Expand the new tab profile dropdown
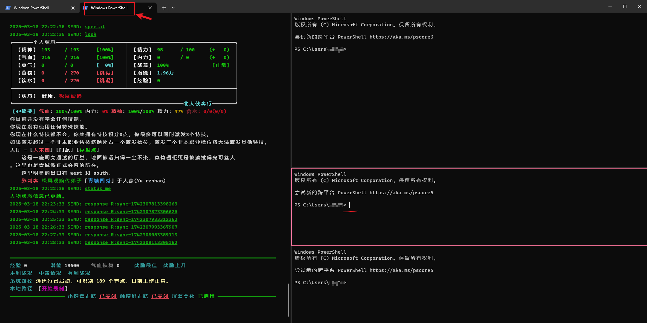Viewport: 647px width, 323px height. 173,8
